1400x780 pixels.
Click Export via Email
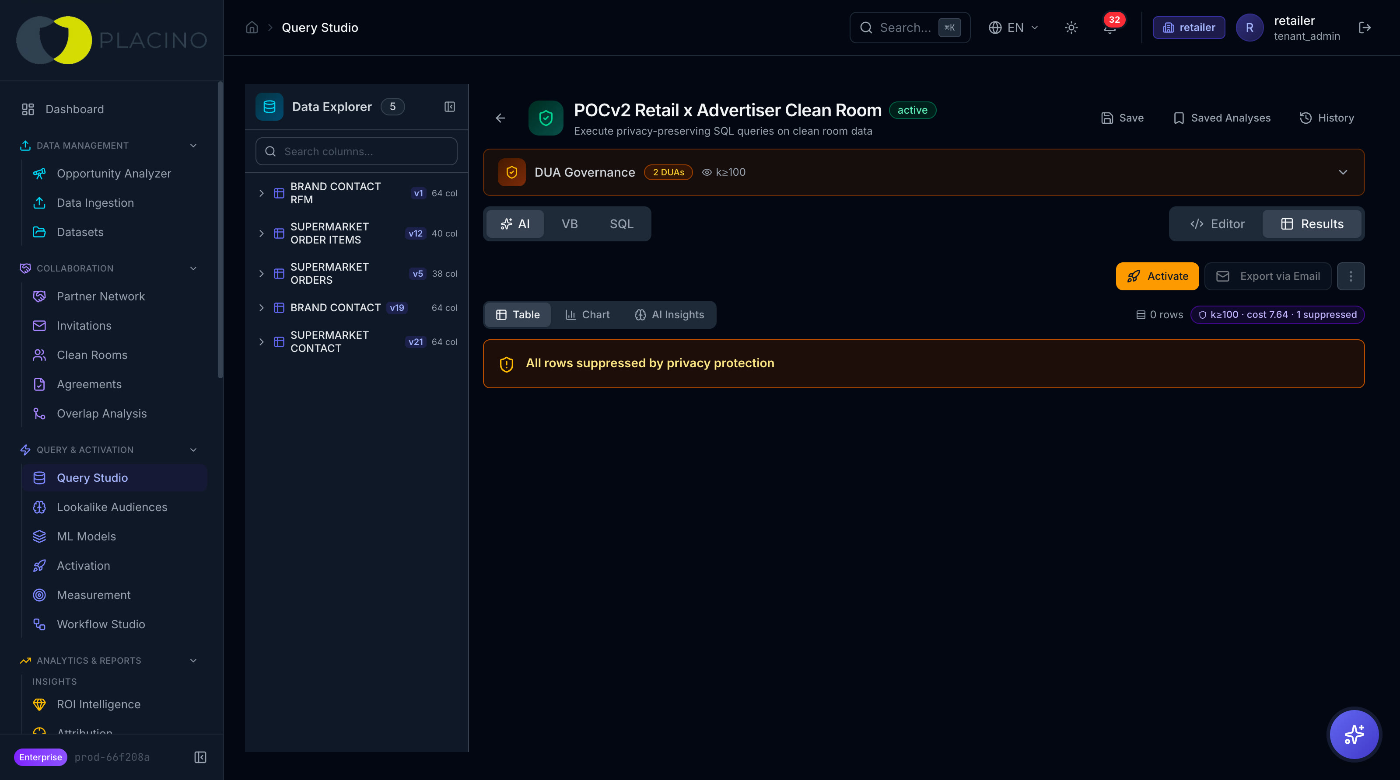(1267, 276)
